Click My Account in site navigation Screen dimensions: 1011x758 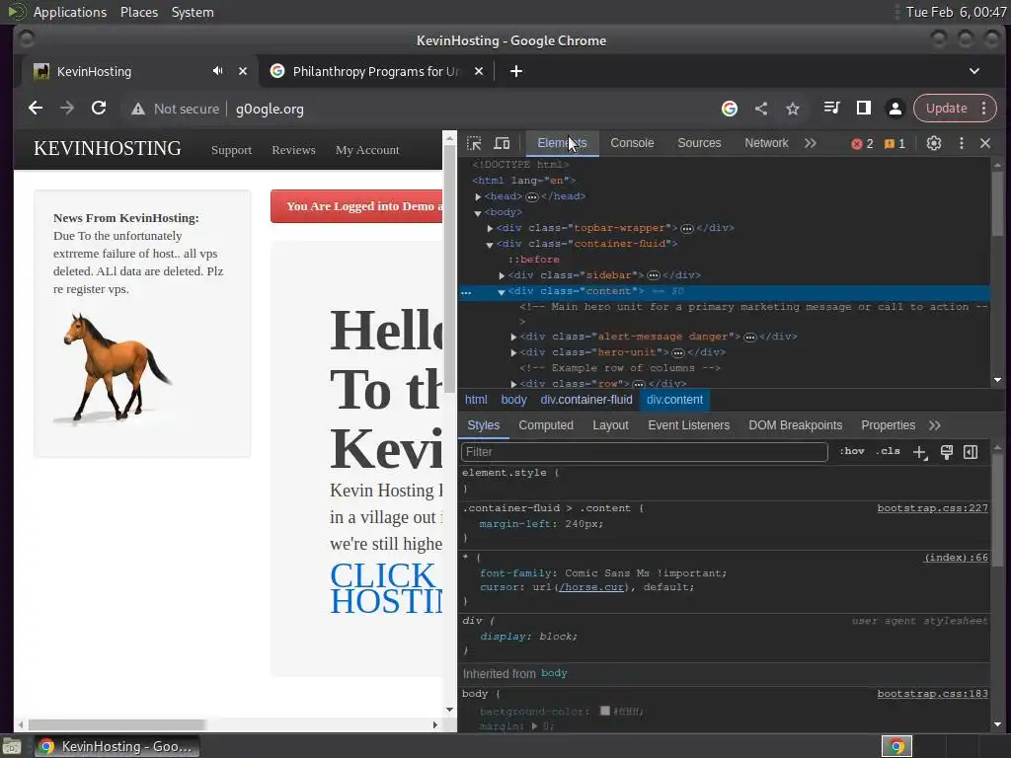point(367,150)
